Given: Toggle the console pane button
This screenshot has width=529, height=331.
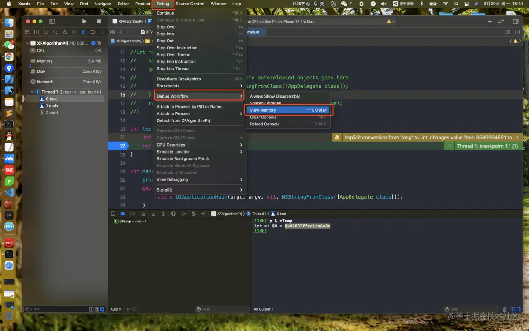Looking at the screenshot, I should (518, 309).
